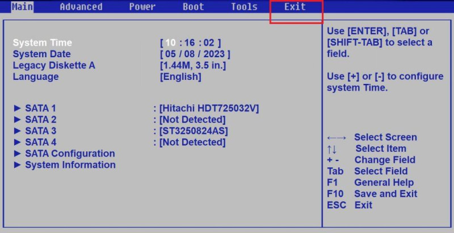The height and width of the screenshot is (233, 454).
Task: Click the up-down arrows Select Item icon
Action: pyautogui.click(x=332, y=150)
